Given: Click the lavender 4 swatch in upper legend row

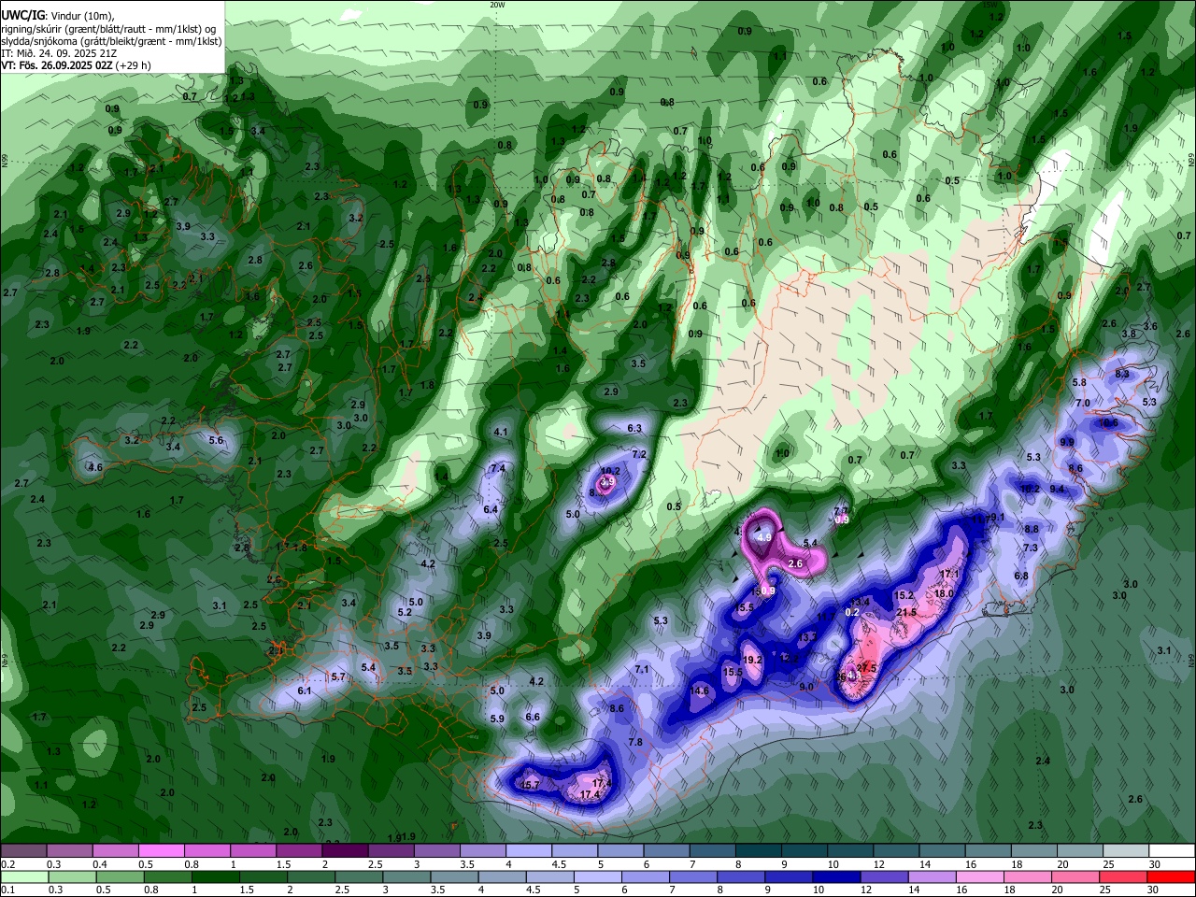Looking at the screenshot, I should point(529,851).
